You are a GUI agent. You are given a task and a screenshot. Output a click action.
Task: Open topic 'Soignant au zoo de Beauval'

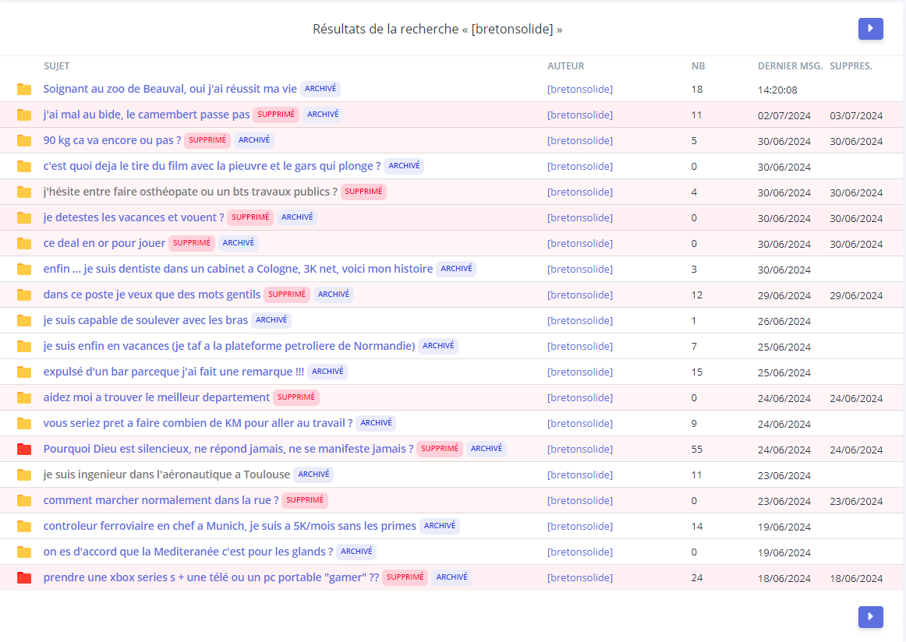[170, 89]
